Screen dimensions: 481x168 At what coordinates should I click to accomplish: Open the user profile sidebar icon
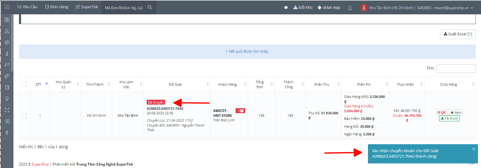(7, 31)
